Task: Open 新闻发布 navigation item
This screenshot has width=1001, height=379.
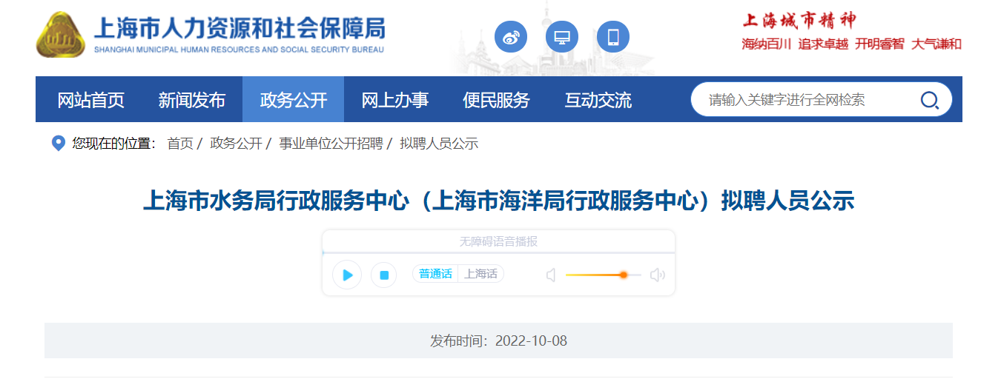Action: click(x=191, y=100)
